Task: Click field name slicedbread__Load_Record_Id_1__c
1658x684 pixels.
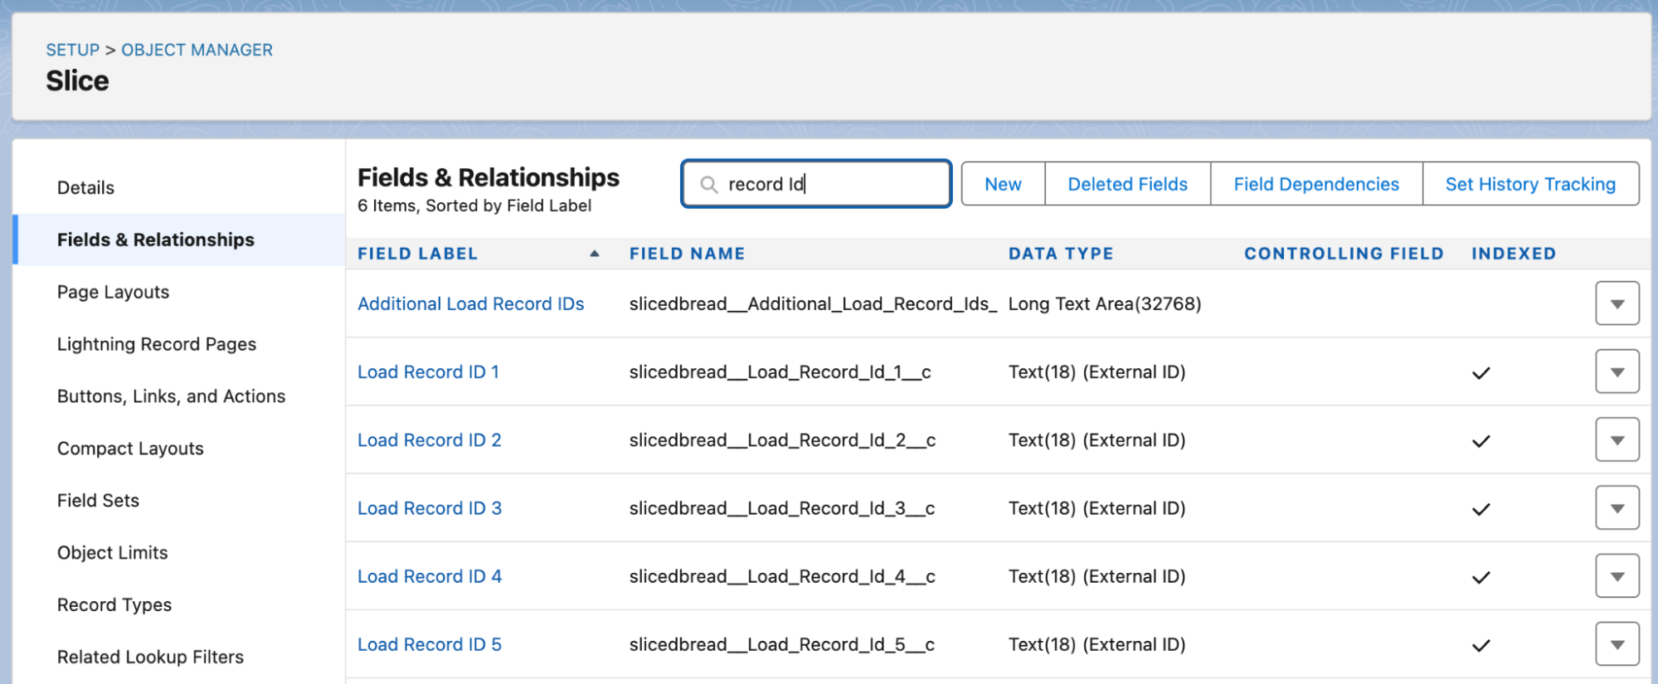Action: [x=780, y=371]
